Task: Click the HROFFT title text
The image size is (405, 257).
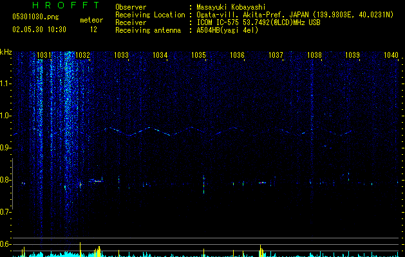Action: pos(66,5)
